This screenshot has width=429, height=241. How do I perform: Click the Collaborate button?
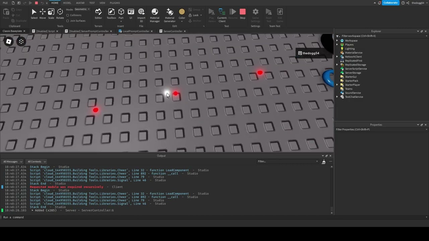[x=390, y=3]
